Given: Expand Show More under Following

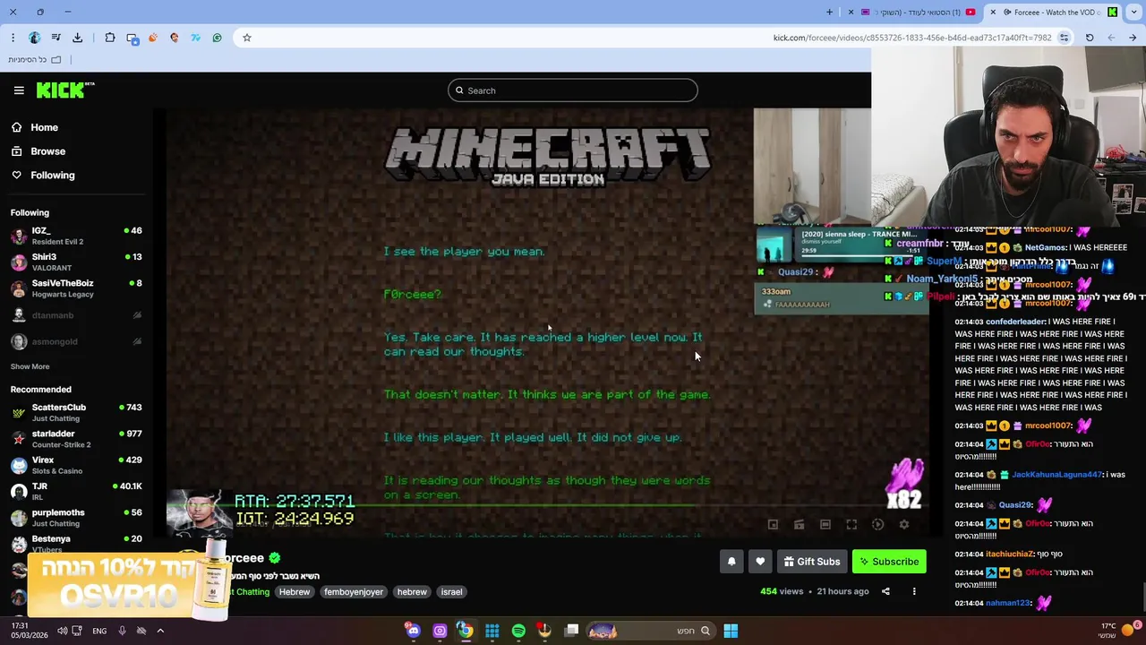Looking at the screenshot, I should 30,366.
